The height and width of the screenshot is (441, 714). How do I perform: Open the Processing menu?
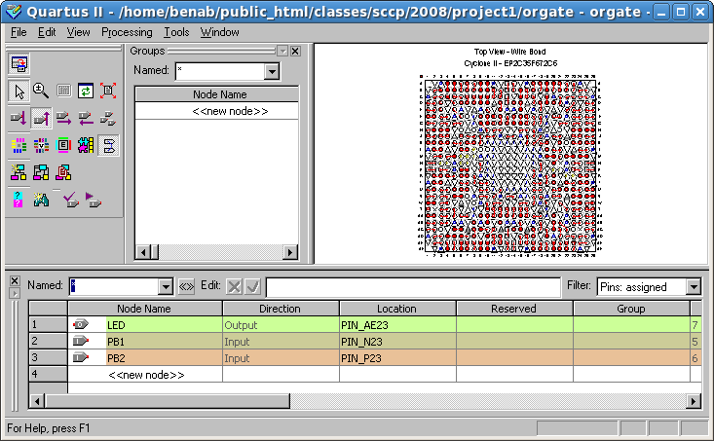tap(127, 32)
